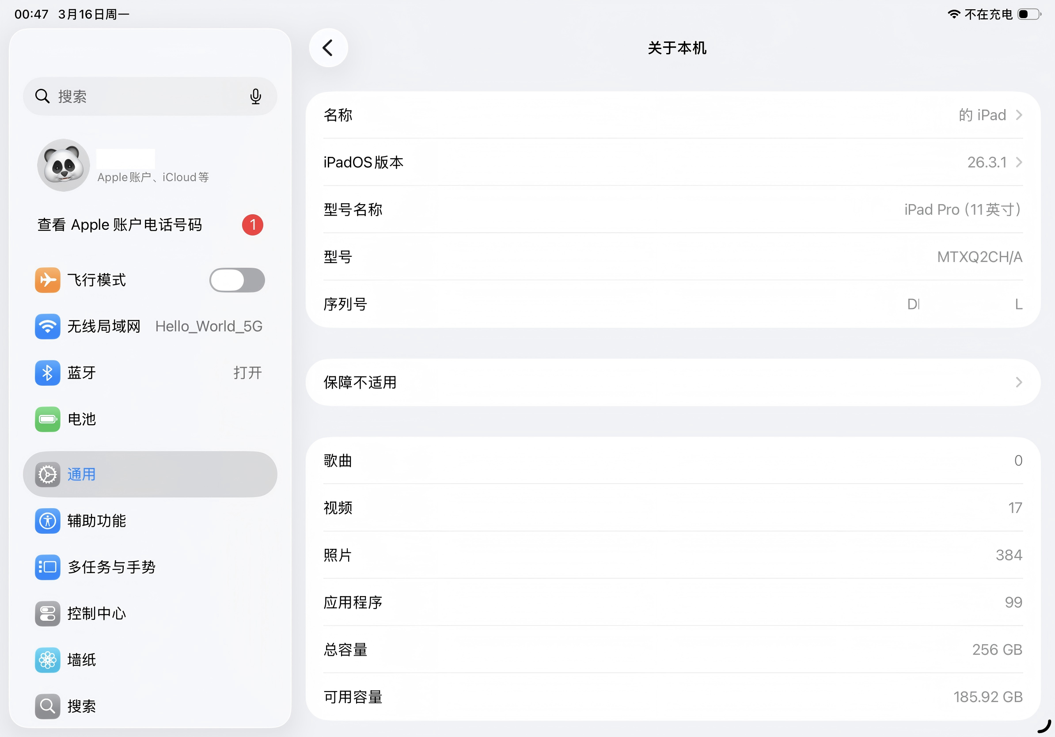Screen dimensions: 1055x737
Task: Tap the battery status indicator
Action: [1028, 14]
